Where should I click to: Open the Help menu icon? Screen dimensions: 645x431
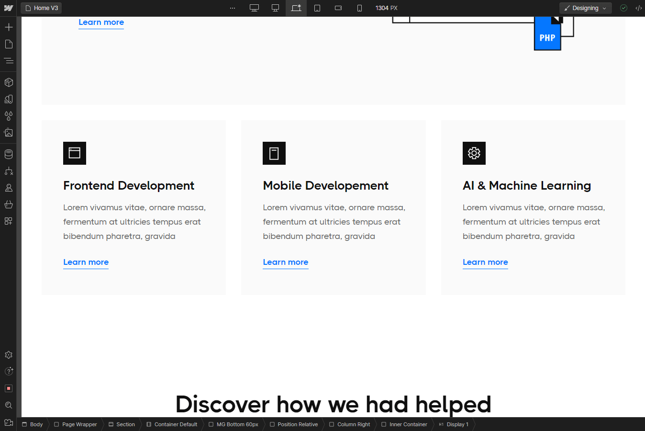9,371
